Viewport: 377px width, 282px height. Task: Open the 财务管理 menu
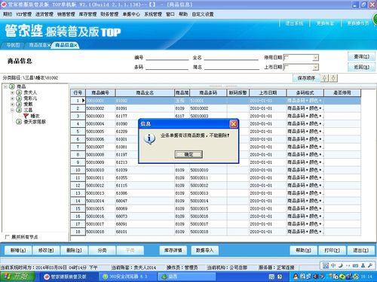(x=109, y=14)
